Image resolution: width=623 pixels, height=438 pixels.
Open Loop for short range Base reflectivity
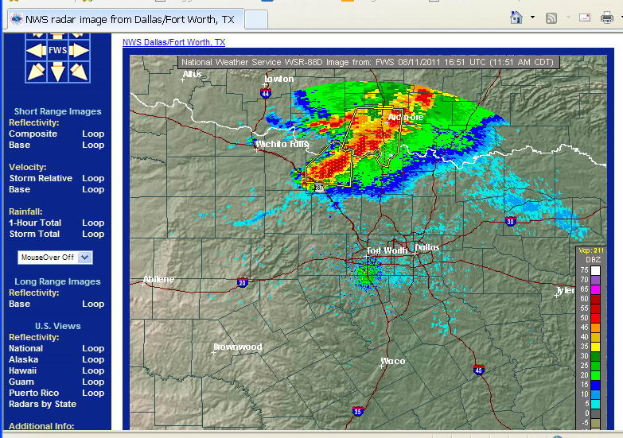pos(93,145)
